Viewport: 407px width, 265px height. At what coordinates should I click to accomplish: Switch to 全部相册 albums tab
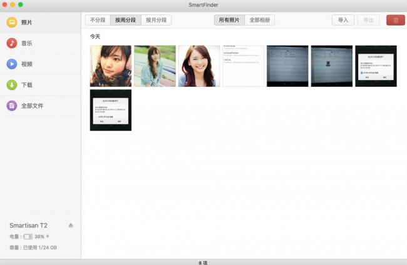click(259, 20)
